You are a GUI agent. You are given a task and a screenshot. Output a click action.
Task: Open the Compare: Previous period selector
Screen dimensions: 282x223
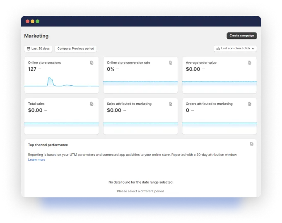pos(76,48)
